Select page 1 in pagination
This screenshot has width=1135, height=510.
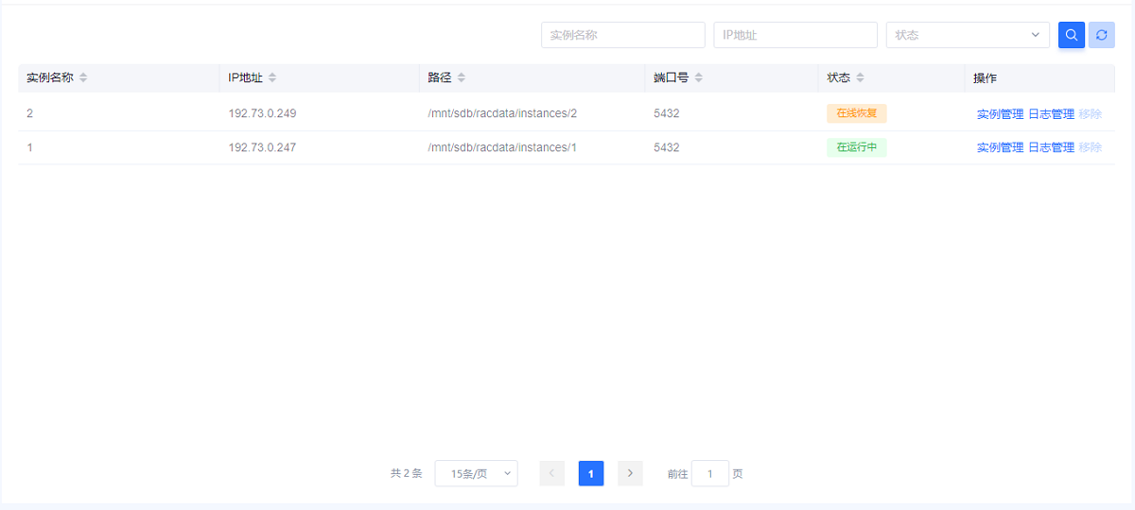point(591,473)
